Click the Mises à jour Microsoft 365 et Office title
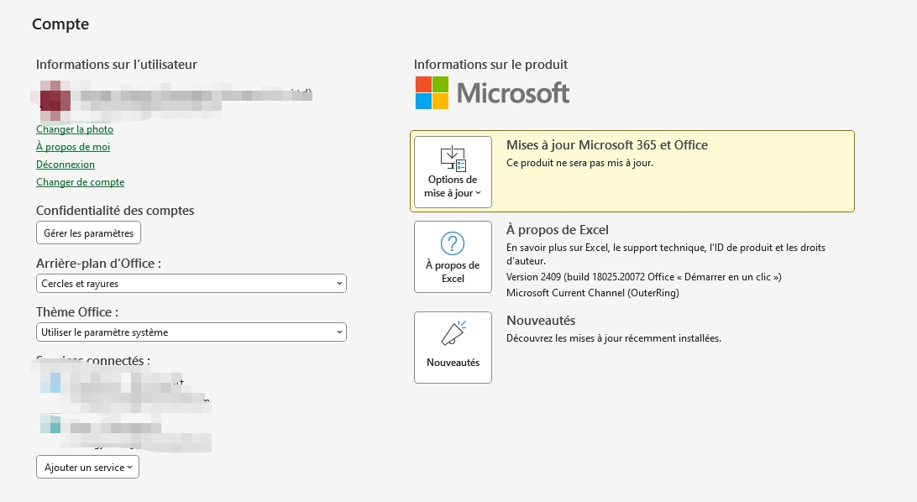917x502 pixels. (x=607, y=145)
